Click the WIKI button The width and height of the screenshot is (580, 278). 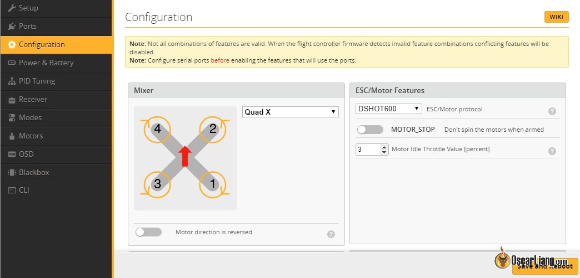point(556,17)
